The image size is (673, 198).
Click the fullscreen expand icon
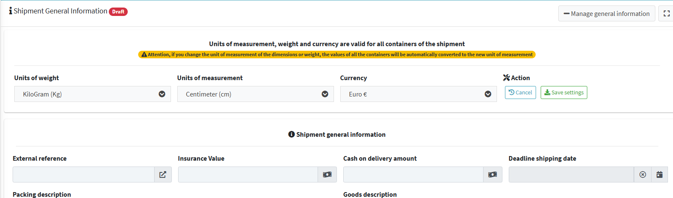pyautogui.click(x=666, y=13)
